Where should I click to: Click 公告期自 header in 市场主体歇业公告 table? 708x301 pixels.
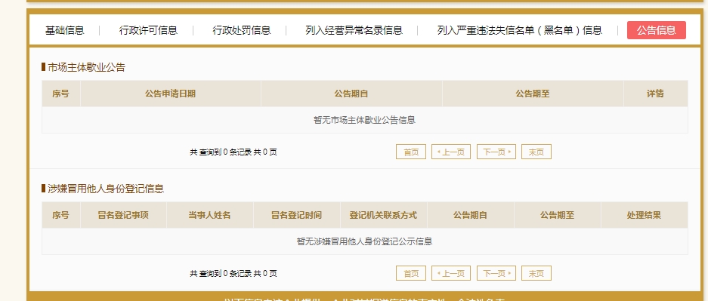click(x=351, y=94)
